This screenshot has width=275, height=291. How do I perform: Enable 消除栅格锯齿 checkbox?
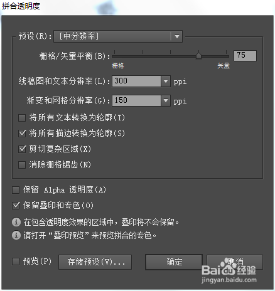point(22,165)
